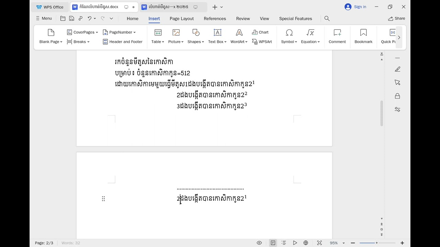Insert WPSArt graphic
440x247 pixels.
262,42
